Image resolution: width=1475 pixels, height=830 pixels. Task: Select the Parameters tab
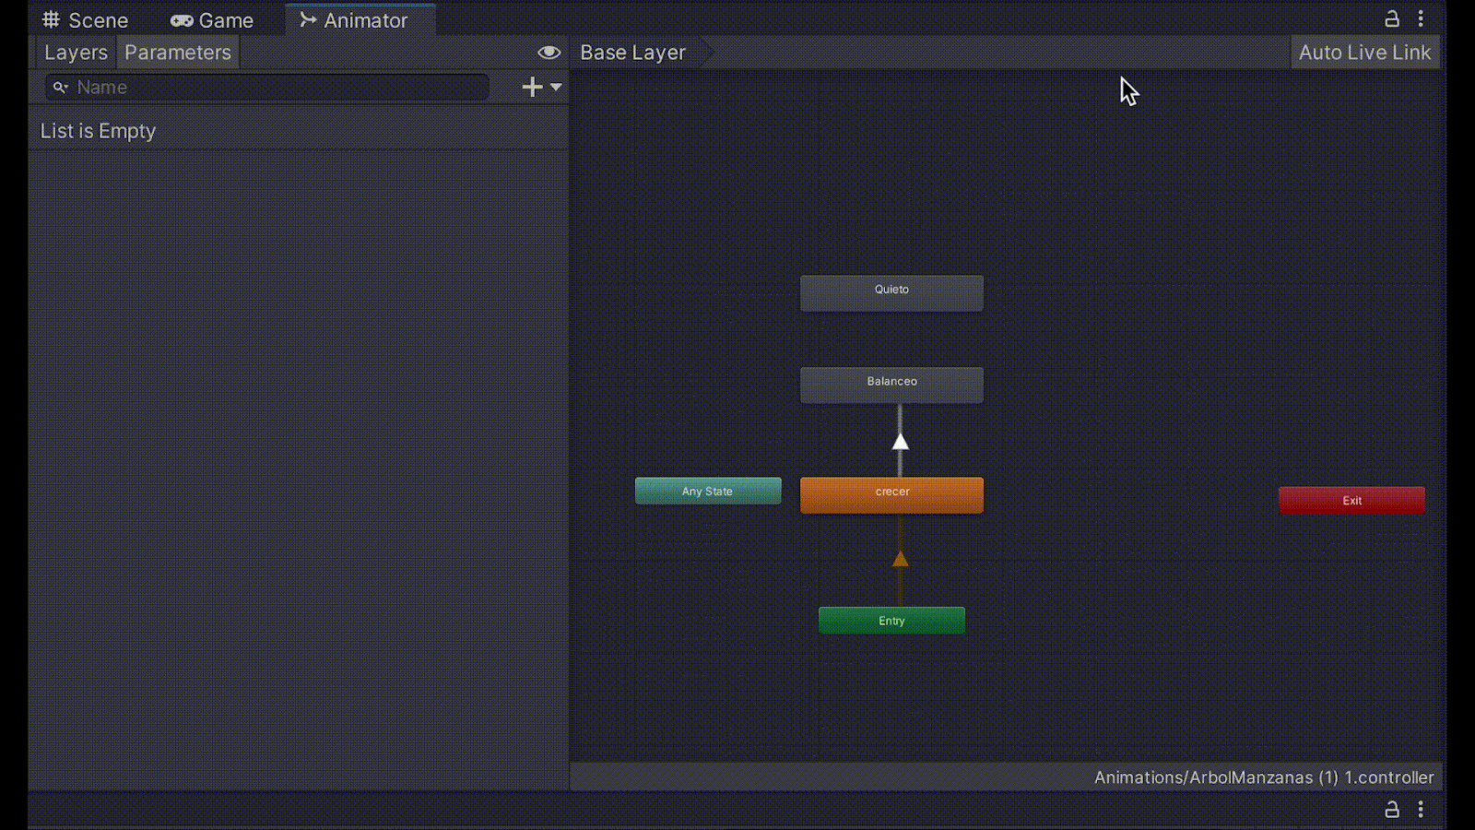point(178,53)
